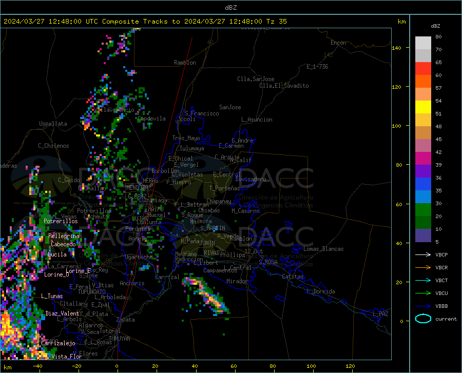Select the dark orange 57–60 dBZ swatch
The image size is (462, 373).
423,82
